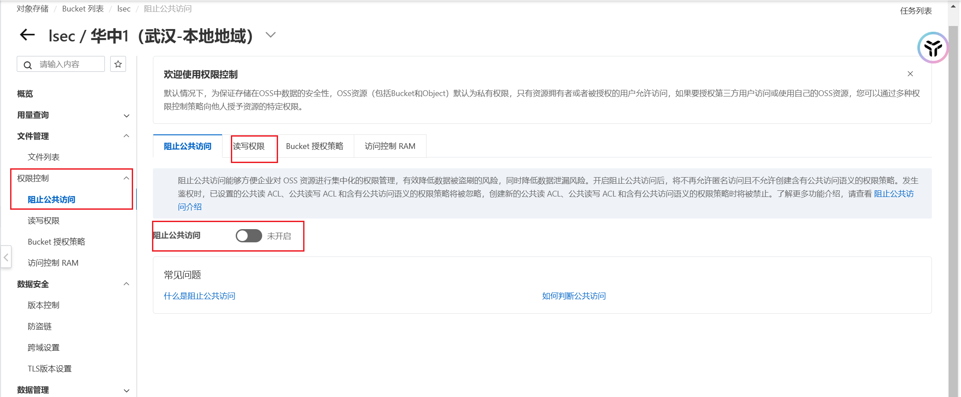Click the search magnifier icon in sidebar
This screenshot has width=961, height=397.
tap(28, 65)
